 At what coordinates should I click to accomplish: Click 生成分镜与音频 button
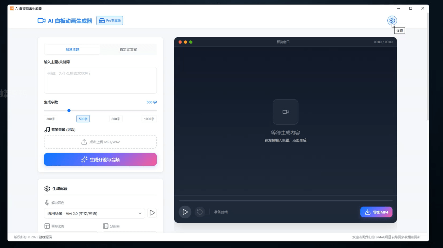coord(100,159)
